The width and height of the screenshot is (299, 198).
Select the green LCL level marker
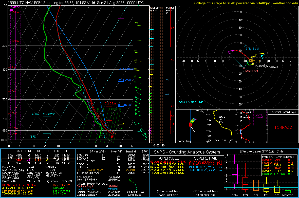tap(121, 127)
